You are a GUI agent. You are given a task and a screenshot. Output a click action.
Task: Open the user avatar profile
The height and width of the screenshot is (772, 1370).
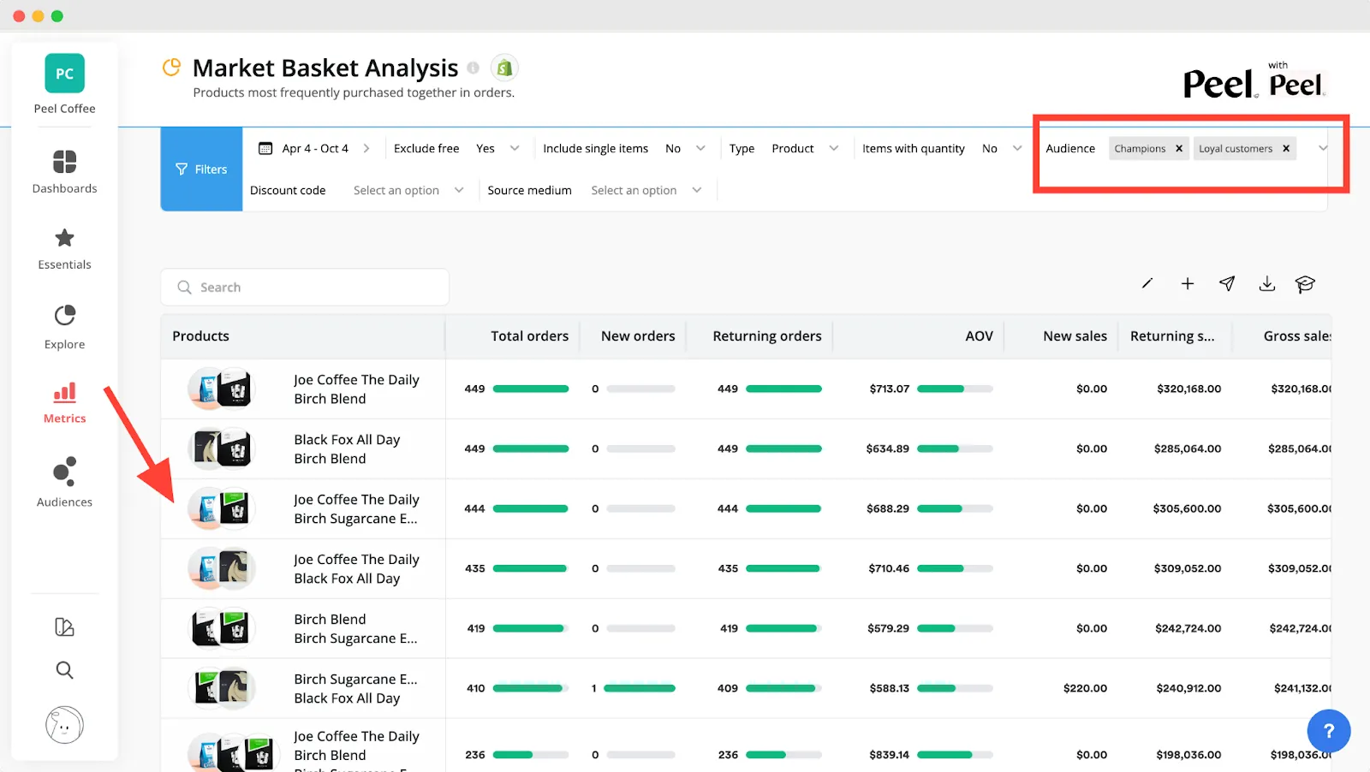(64, 725)
